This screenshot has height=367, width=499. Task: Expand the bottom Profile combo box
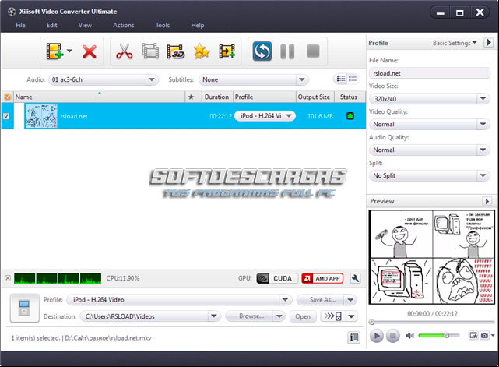(285, 300)
